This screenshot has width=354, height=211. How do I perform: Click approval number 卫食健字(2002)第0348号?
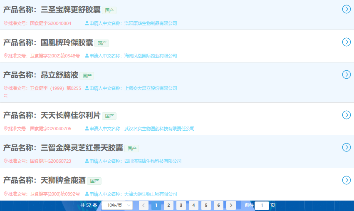tap(55, 56)
